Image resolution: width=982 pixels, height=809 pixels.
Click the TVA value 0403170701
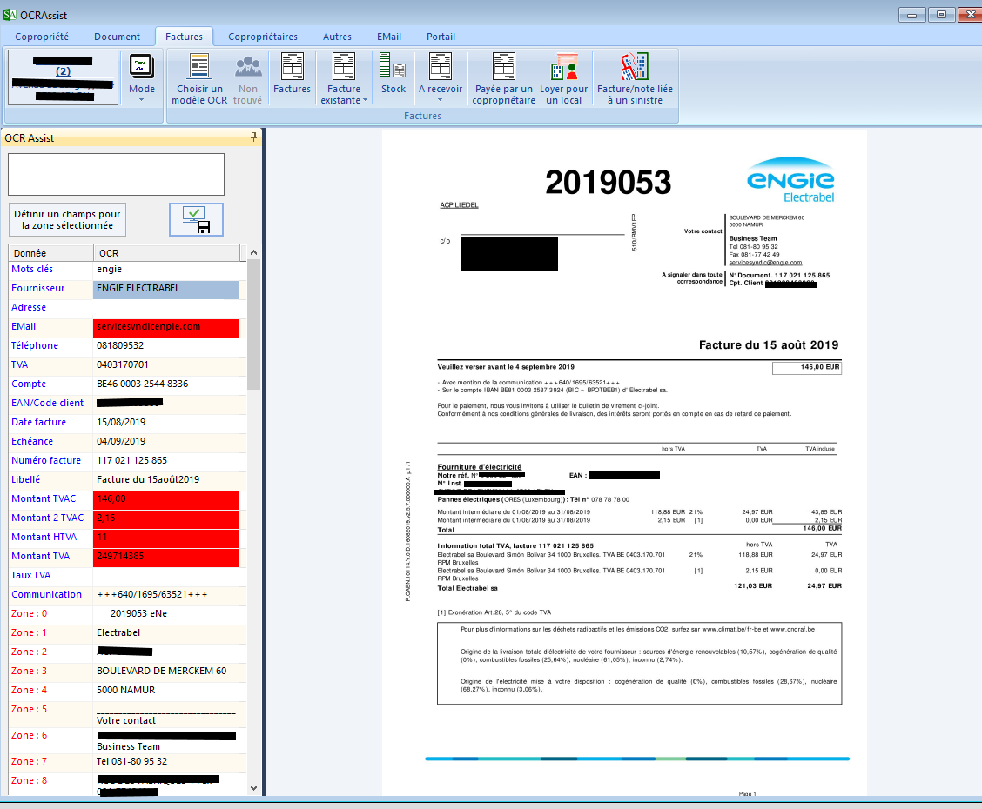122,364
